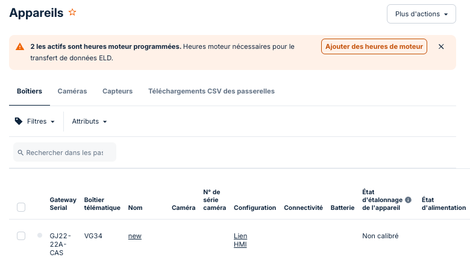The image size is (470, 266).
Task: Switch to the Capteurs tab
Action: (117, 91)
